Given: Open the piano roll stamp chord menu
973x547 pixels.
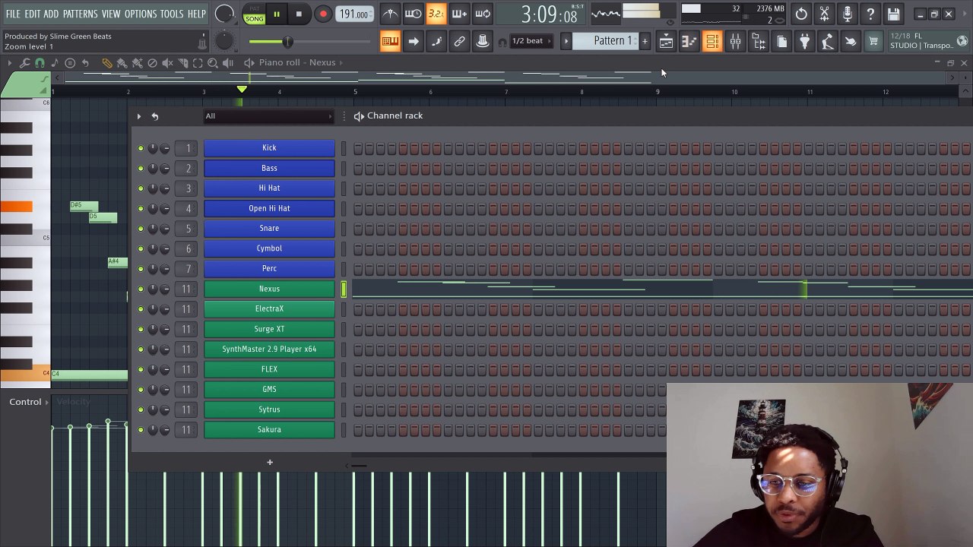Looking at the screenshot, I should [x=69, y=63].
